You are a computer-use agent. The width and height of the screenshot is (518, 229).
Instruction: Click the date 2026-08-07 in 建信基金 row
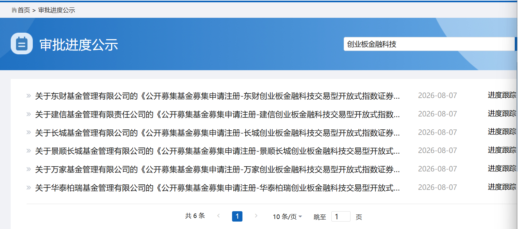point(438,114)
